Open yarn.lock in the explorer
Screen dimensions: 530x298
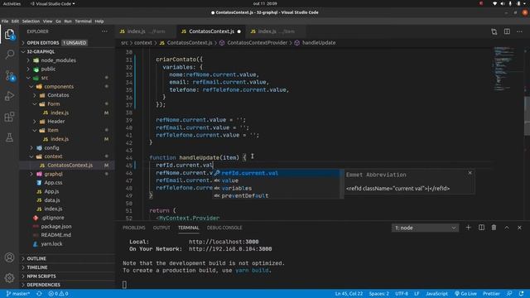click(x=51, y=244)
